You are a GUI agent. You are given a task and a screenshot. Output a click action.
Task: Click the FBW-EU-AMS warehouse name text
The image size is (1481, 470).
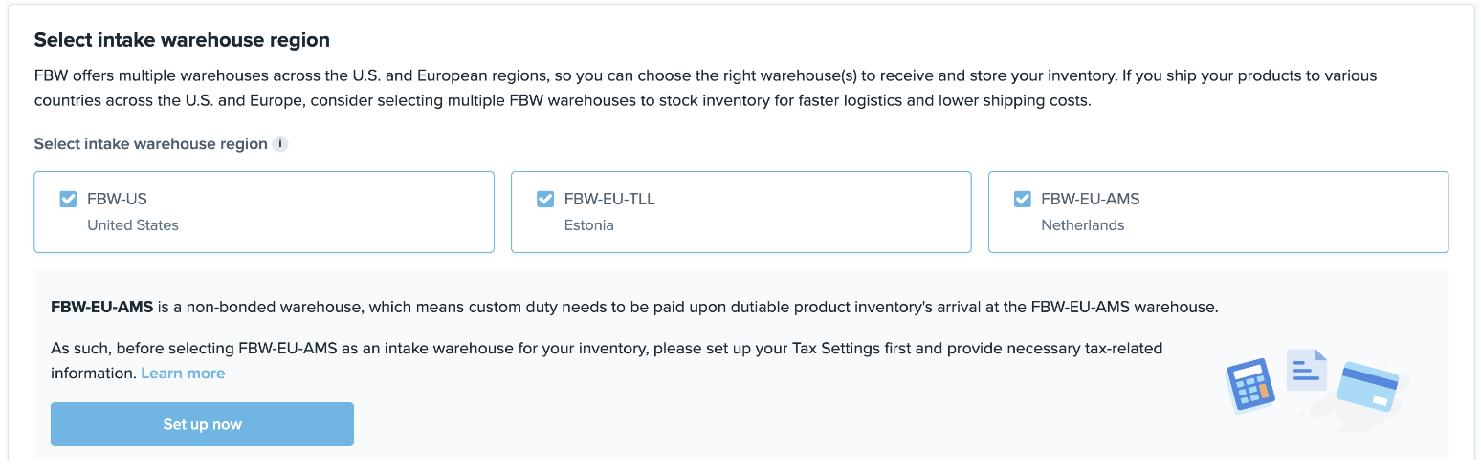(x=1091, y=200)
